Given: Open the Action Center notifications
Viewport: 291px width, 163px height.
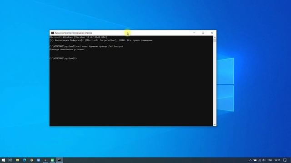Looking at the screenshot, I should (x=285, y=160).
